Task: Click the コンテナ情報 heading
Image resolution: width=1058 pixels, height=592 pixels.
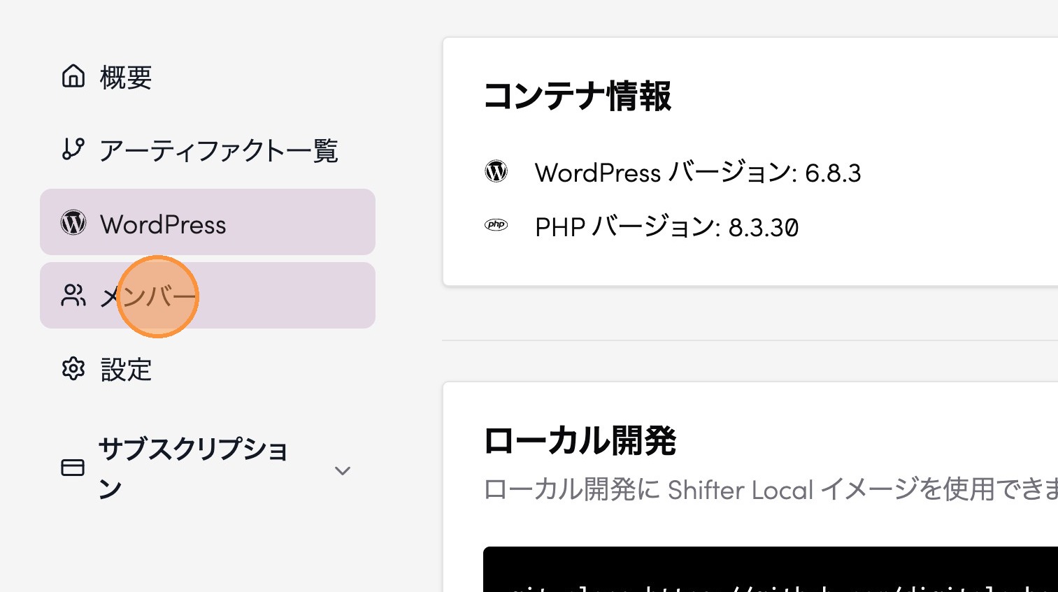Action: point(577,96)
